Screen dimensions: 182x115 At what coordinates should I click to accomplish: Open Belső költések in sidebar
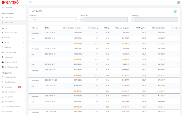point(10,82)
